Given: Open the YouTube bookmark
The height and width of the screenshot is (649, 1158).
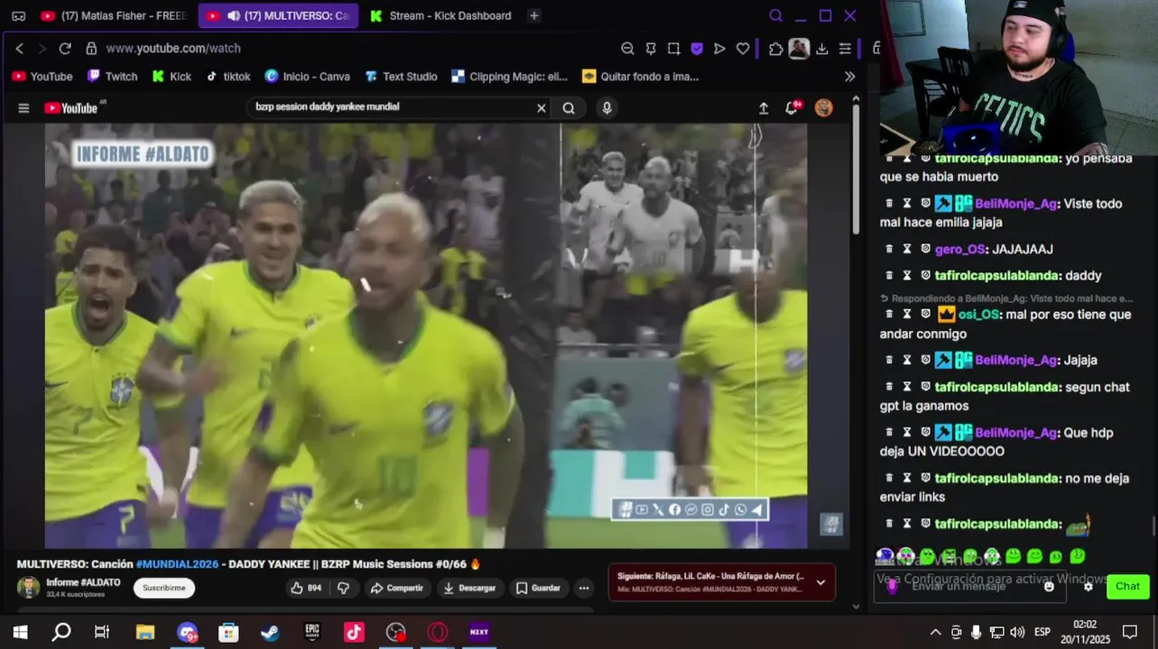Looking at the screenshot, I should coord(42,77).
